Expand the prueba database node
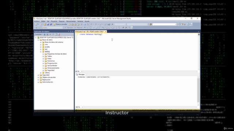234x131 pixels. click(x=41, y=47)
